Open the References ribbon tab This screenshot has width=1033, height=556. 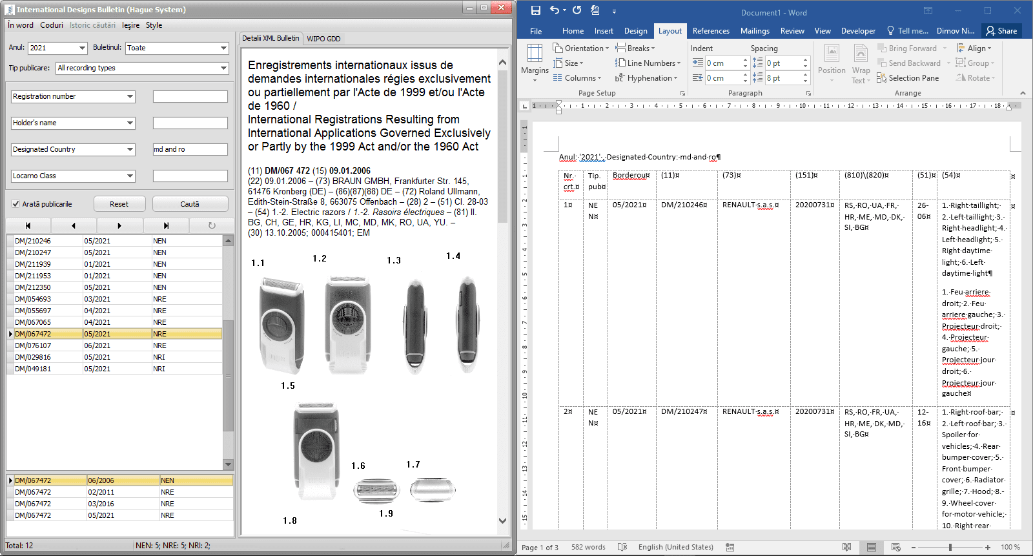(x=711, y=31)
